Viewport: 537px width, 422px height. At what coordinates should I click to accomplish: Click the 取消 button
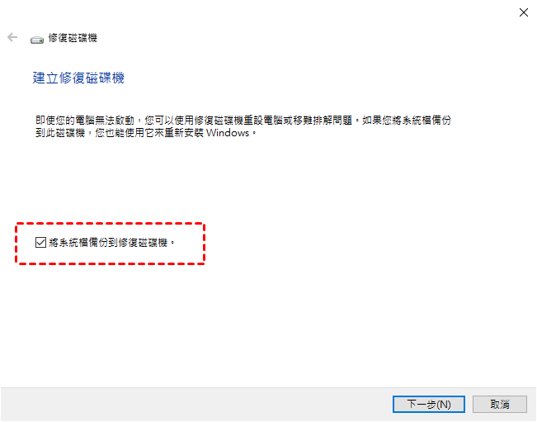(500, 404)
